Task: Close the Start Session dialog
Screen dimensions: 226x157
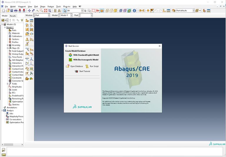Action: [159, 46]
